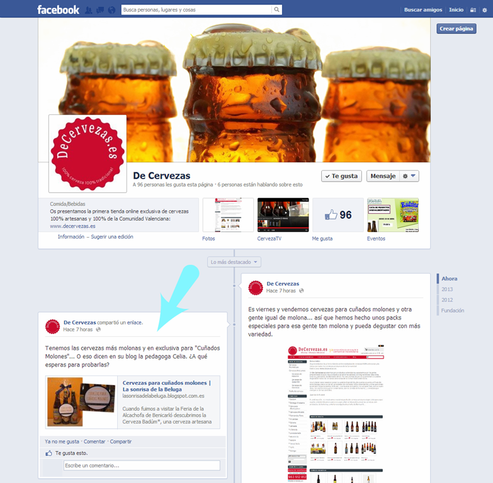
Task: Click the De Cervezas avatar in right post
Action: pyautogui.click(x=256, y=287)
